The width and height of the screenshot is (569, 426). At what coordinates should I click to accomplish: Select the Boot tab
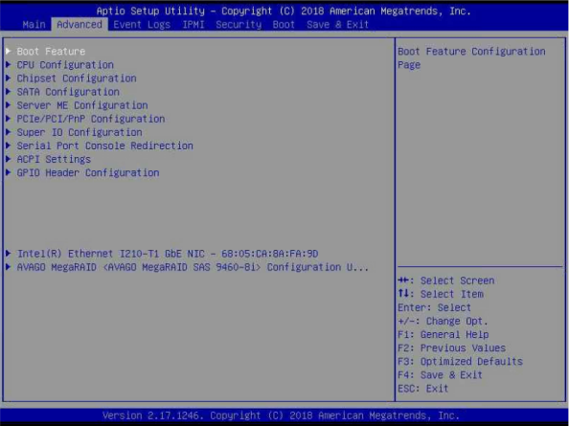[x=284, y=25]
